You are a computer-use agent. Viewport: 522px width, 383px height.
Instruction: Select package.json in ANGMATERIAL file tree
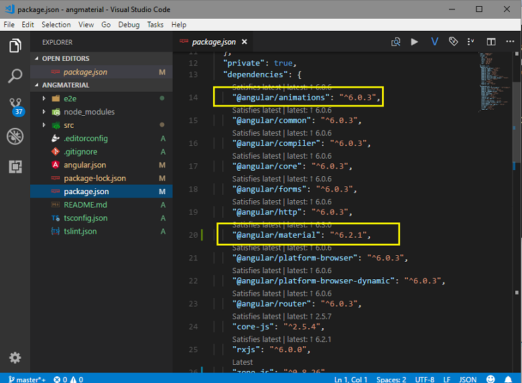coord(101,191)
